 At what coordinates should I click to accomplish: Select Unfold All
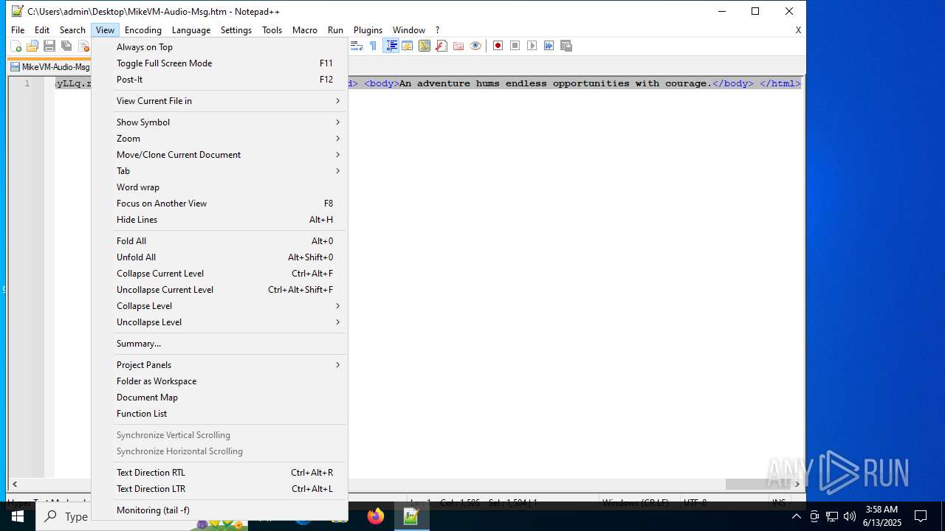click(219, 257)
